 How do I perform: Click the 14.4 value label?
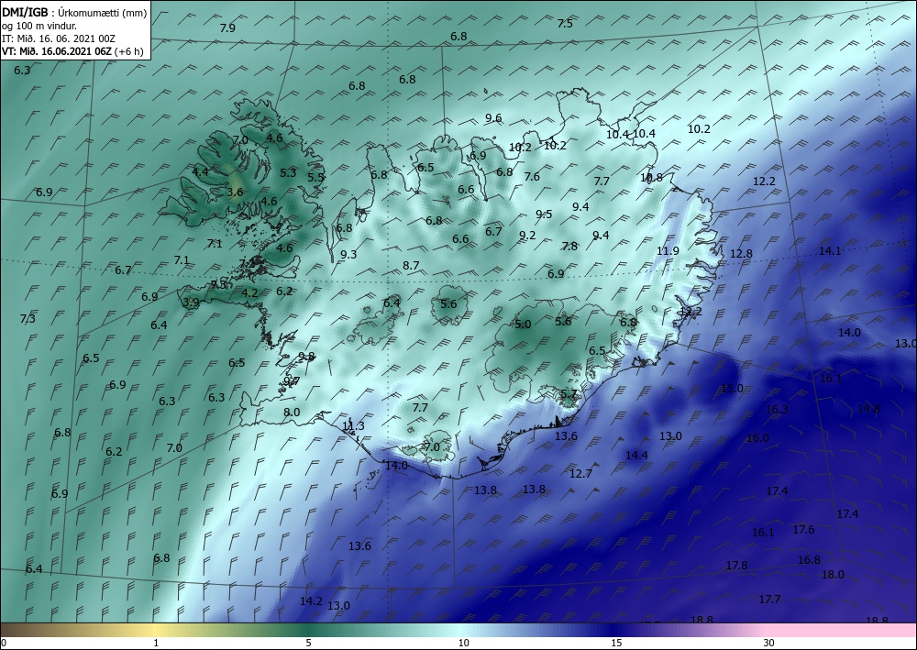pyautogui.click(x=637, y=456)
